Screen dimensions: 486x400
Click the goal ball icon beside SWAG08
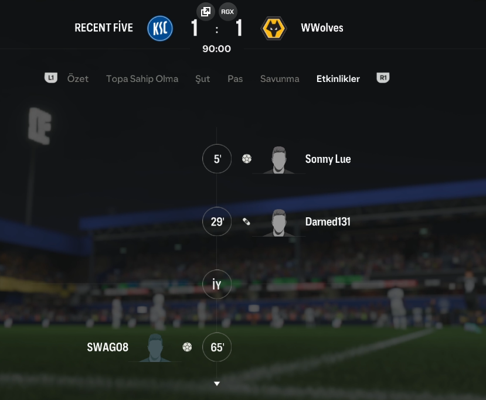187,347
